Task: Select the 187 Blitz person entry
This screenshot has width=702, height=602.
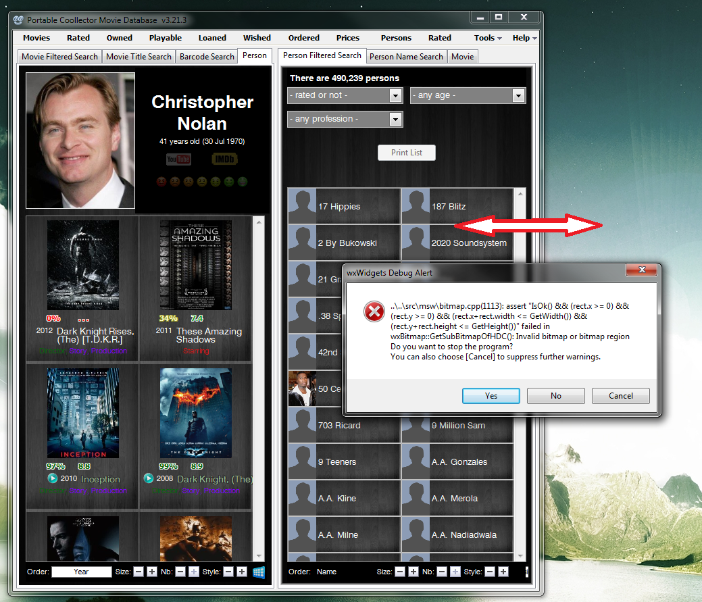Action: [x=457, y=206]
